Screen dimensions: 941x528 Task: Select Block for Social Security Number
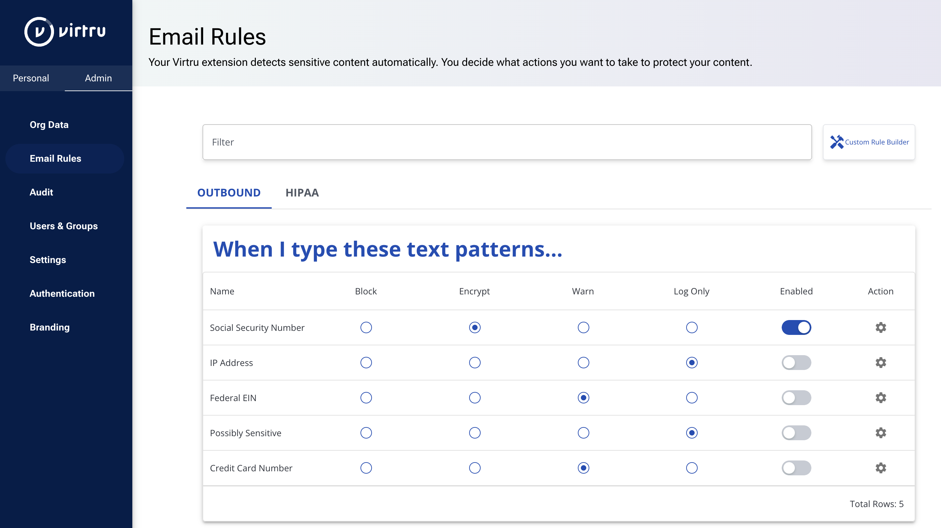366,327
